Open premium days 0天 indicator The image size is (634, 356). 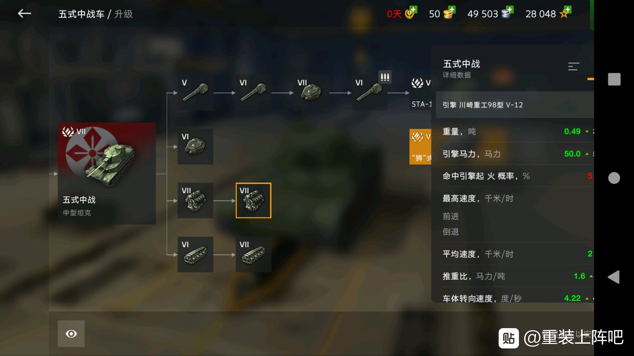tap(402, 13)
